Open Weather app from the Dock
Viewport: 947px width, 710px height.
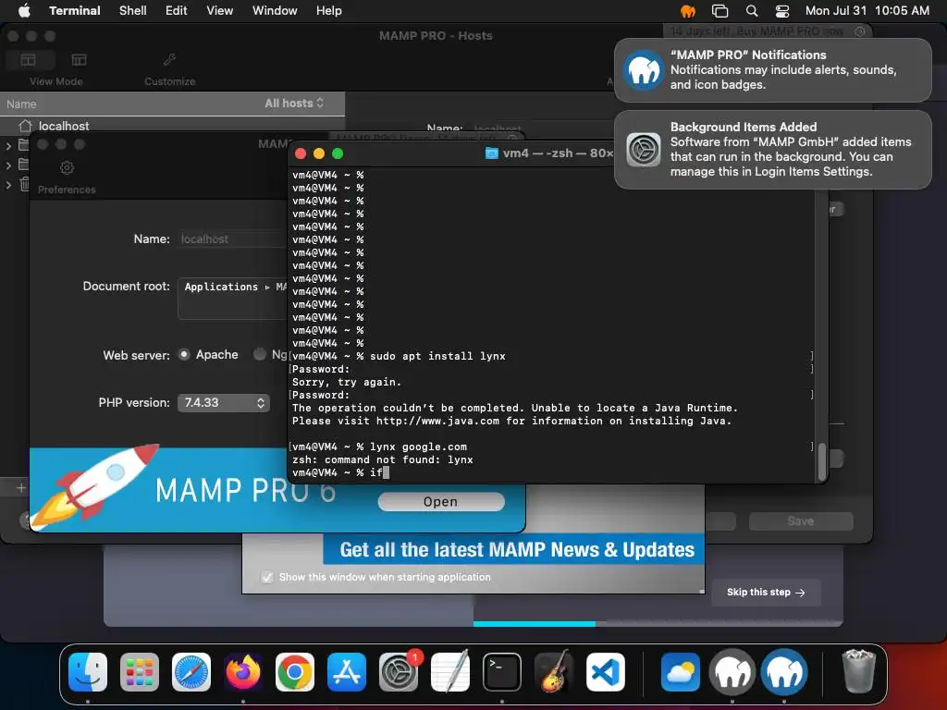click(681, 672)
